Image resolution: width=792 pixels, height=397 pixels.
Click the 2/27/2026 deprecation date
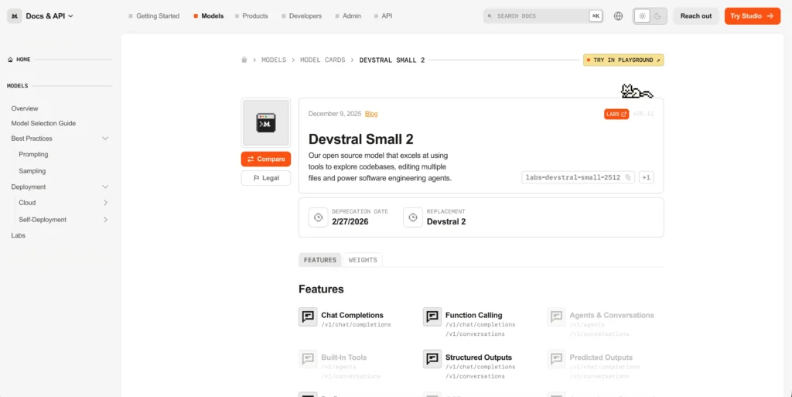350,221
